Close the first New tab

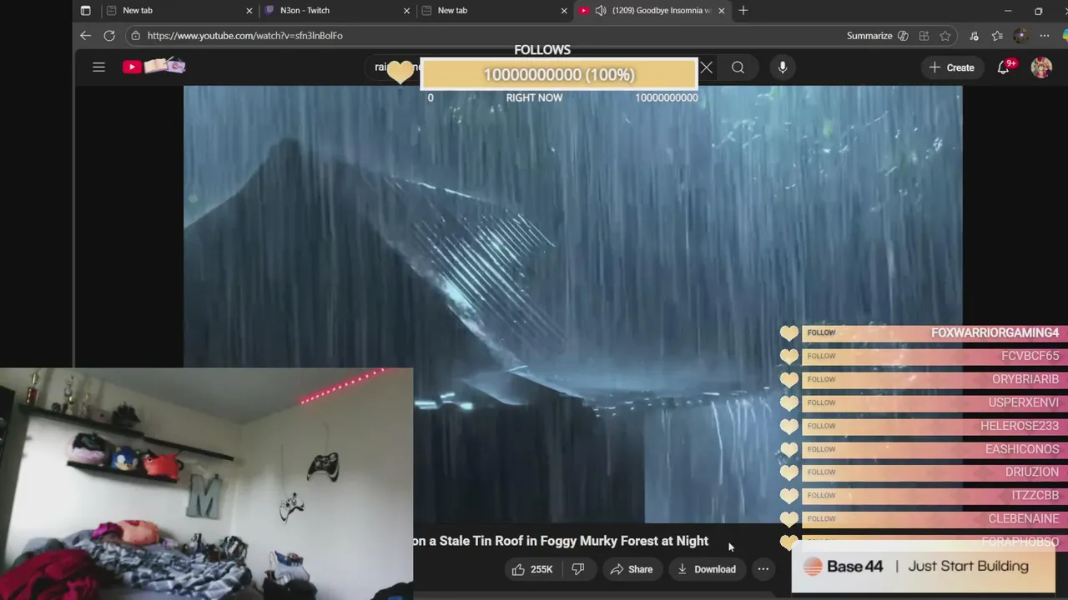coord(249,11)
